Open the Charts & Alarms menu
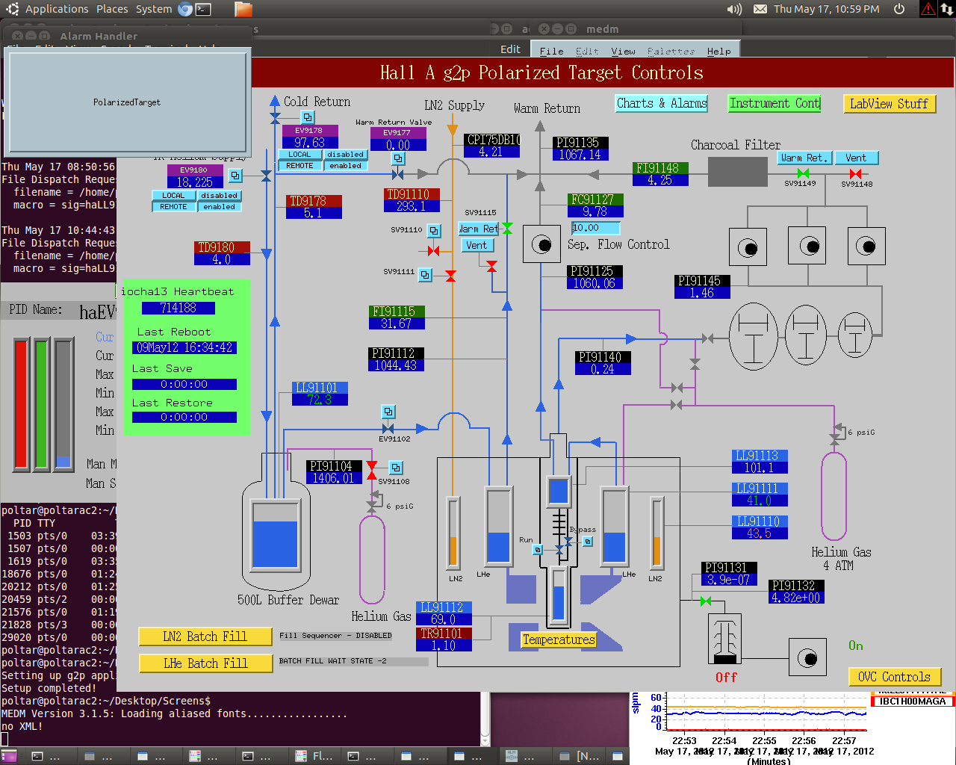956x765 pixels. [x=662, y=104]
